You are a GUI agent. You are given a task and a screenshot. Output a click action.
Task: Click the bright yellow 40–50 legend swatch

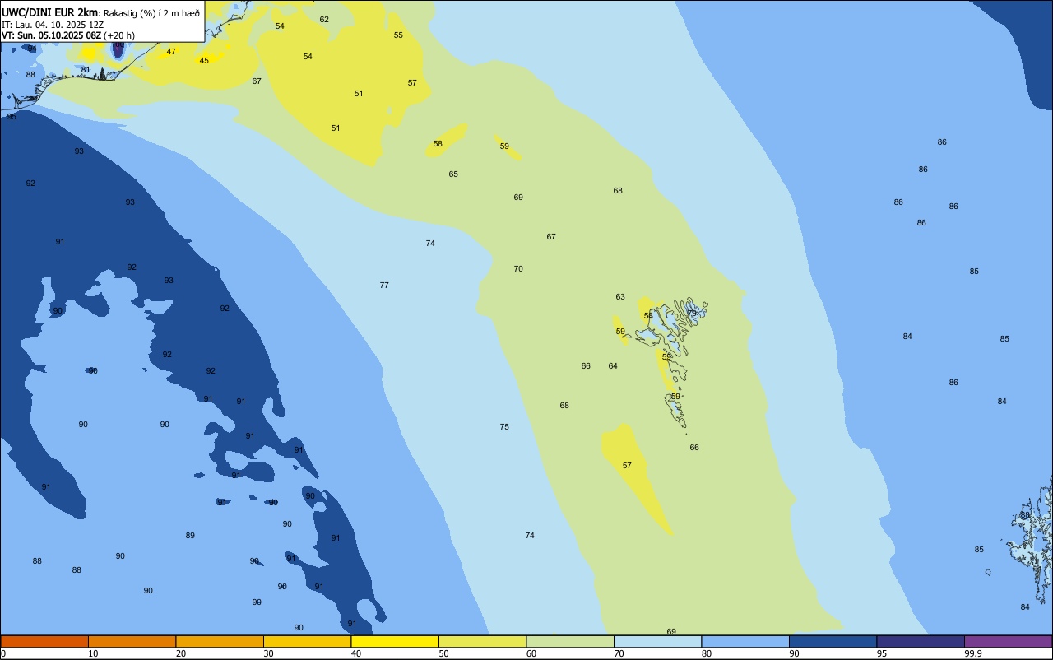(395, 641)
